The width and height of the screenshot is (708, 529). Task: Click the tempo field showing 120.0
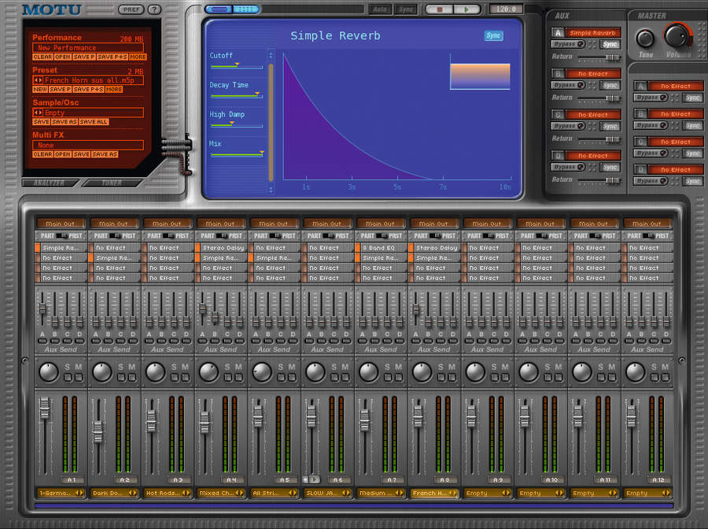(506, 9)
